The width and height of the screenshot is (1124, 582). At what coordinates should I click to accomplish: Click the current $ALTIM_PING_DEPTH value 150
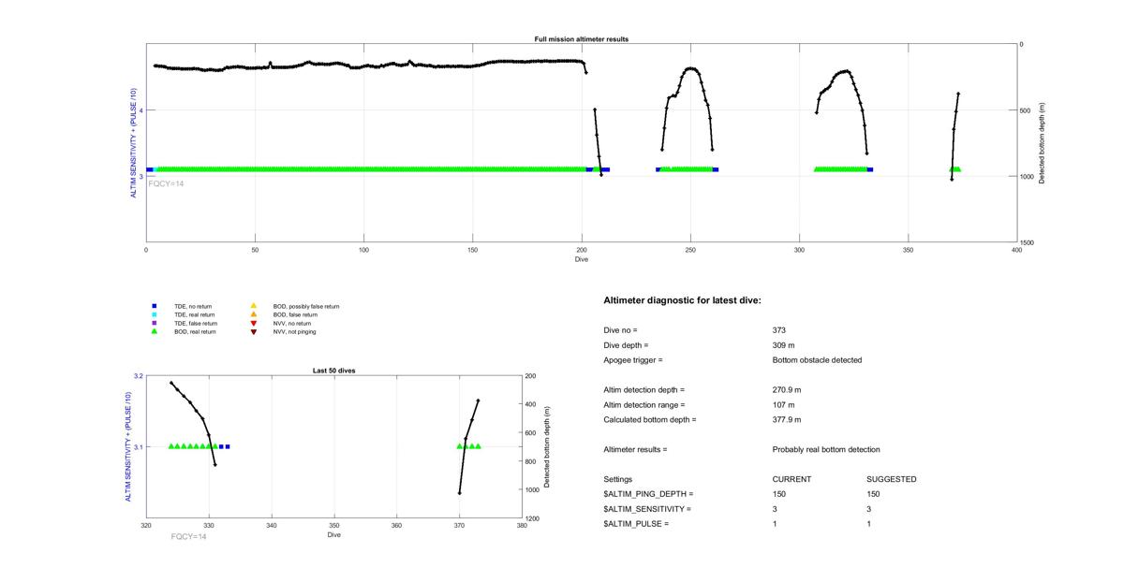tap(779, 494)
